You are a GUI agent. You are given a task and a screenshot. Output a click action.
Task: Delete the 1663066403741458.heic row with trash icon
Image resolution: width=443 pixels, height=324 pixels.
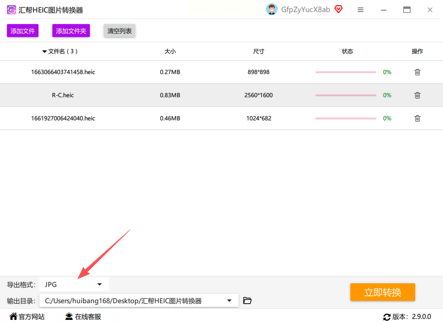[418, 72]
